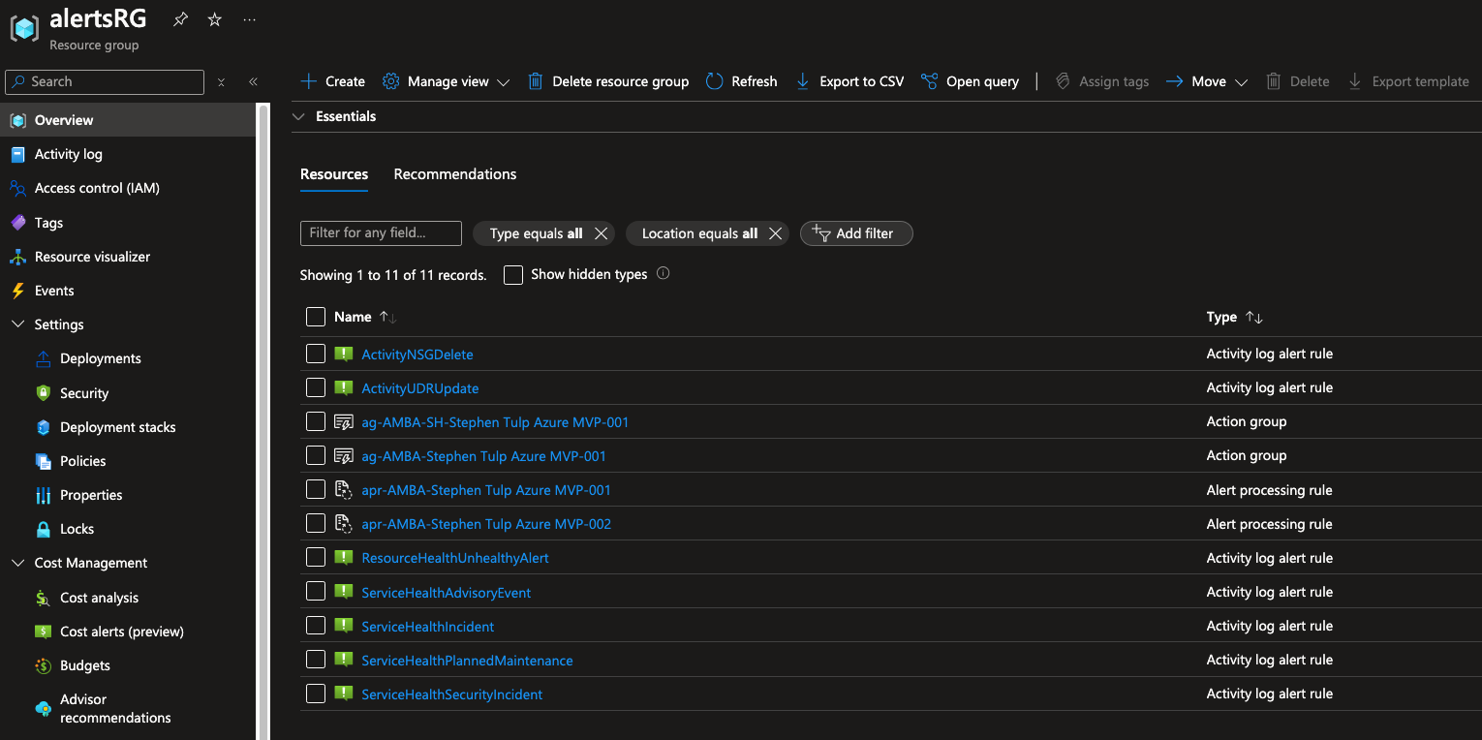
Task: Open the ServiceHealthPlannedMaintenance resource link
Action: (x=467, y=660)
